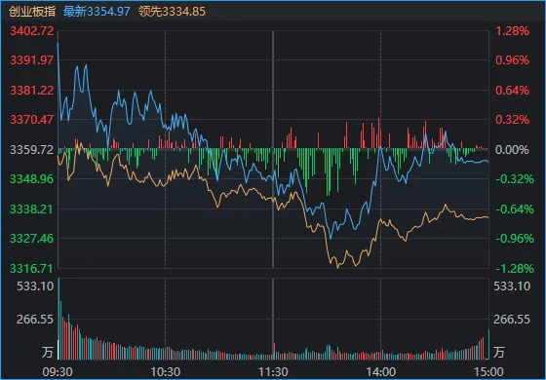
Task: Click the 0.32% positive percent label
Action: click(512, 120)
